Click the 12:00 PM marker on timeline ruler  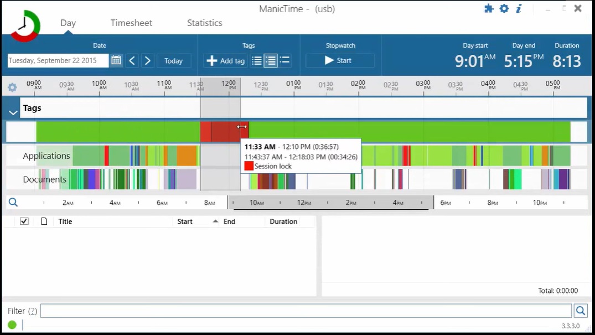[x=229, y=85]
